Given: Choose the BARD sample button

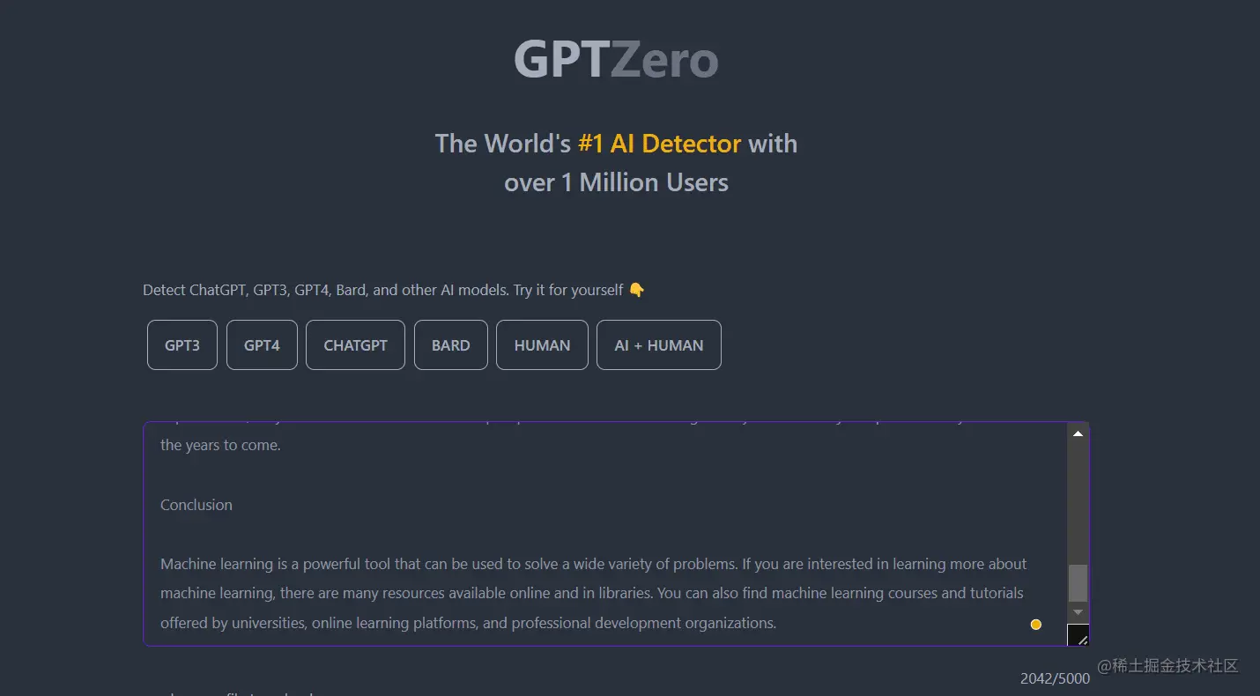Looking at the screenshot, I should pos(451,345).
